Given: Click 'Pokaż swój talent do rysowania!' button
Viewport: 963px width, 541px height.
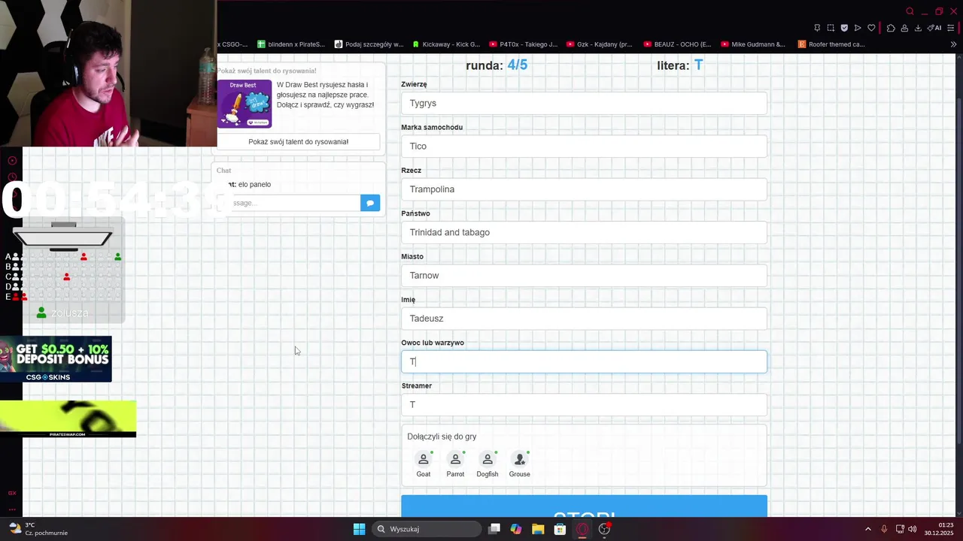Looking at the screenshot, I should pyautogui.click(x=298, y=142).
